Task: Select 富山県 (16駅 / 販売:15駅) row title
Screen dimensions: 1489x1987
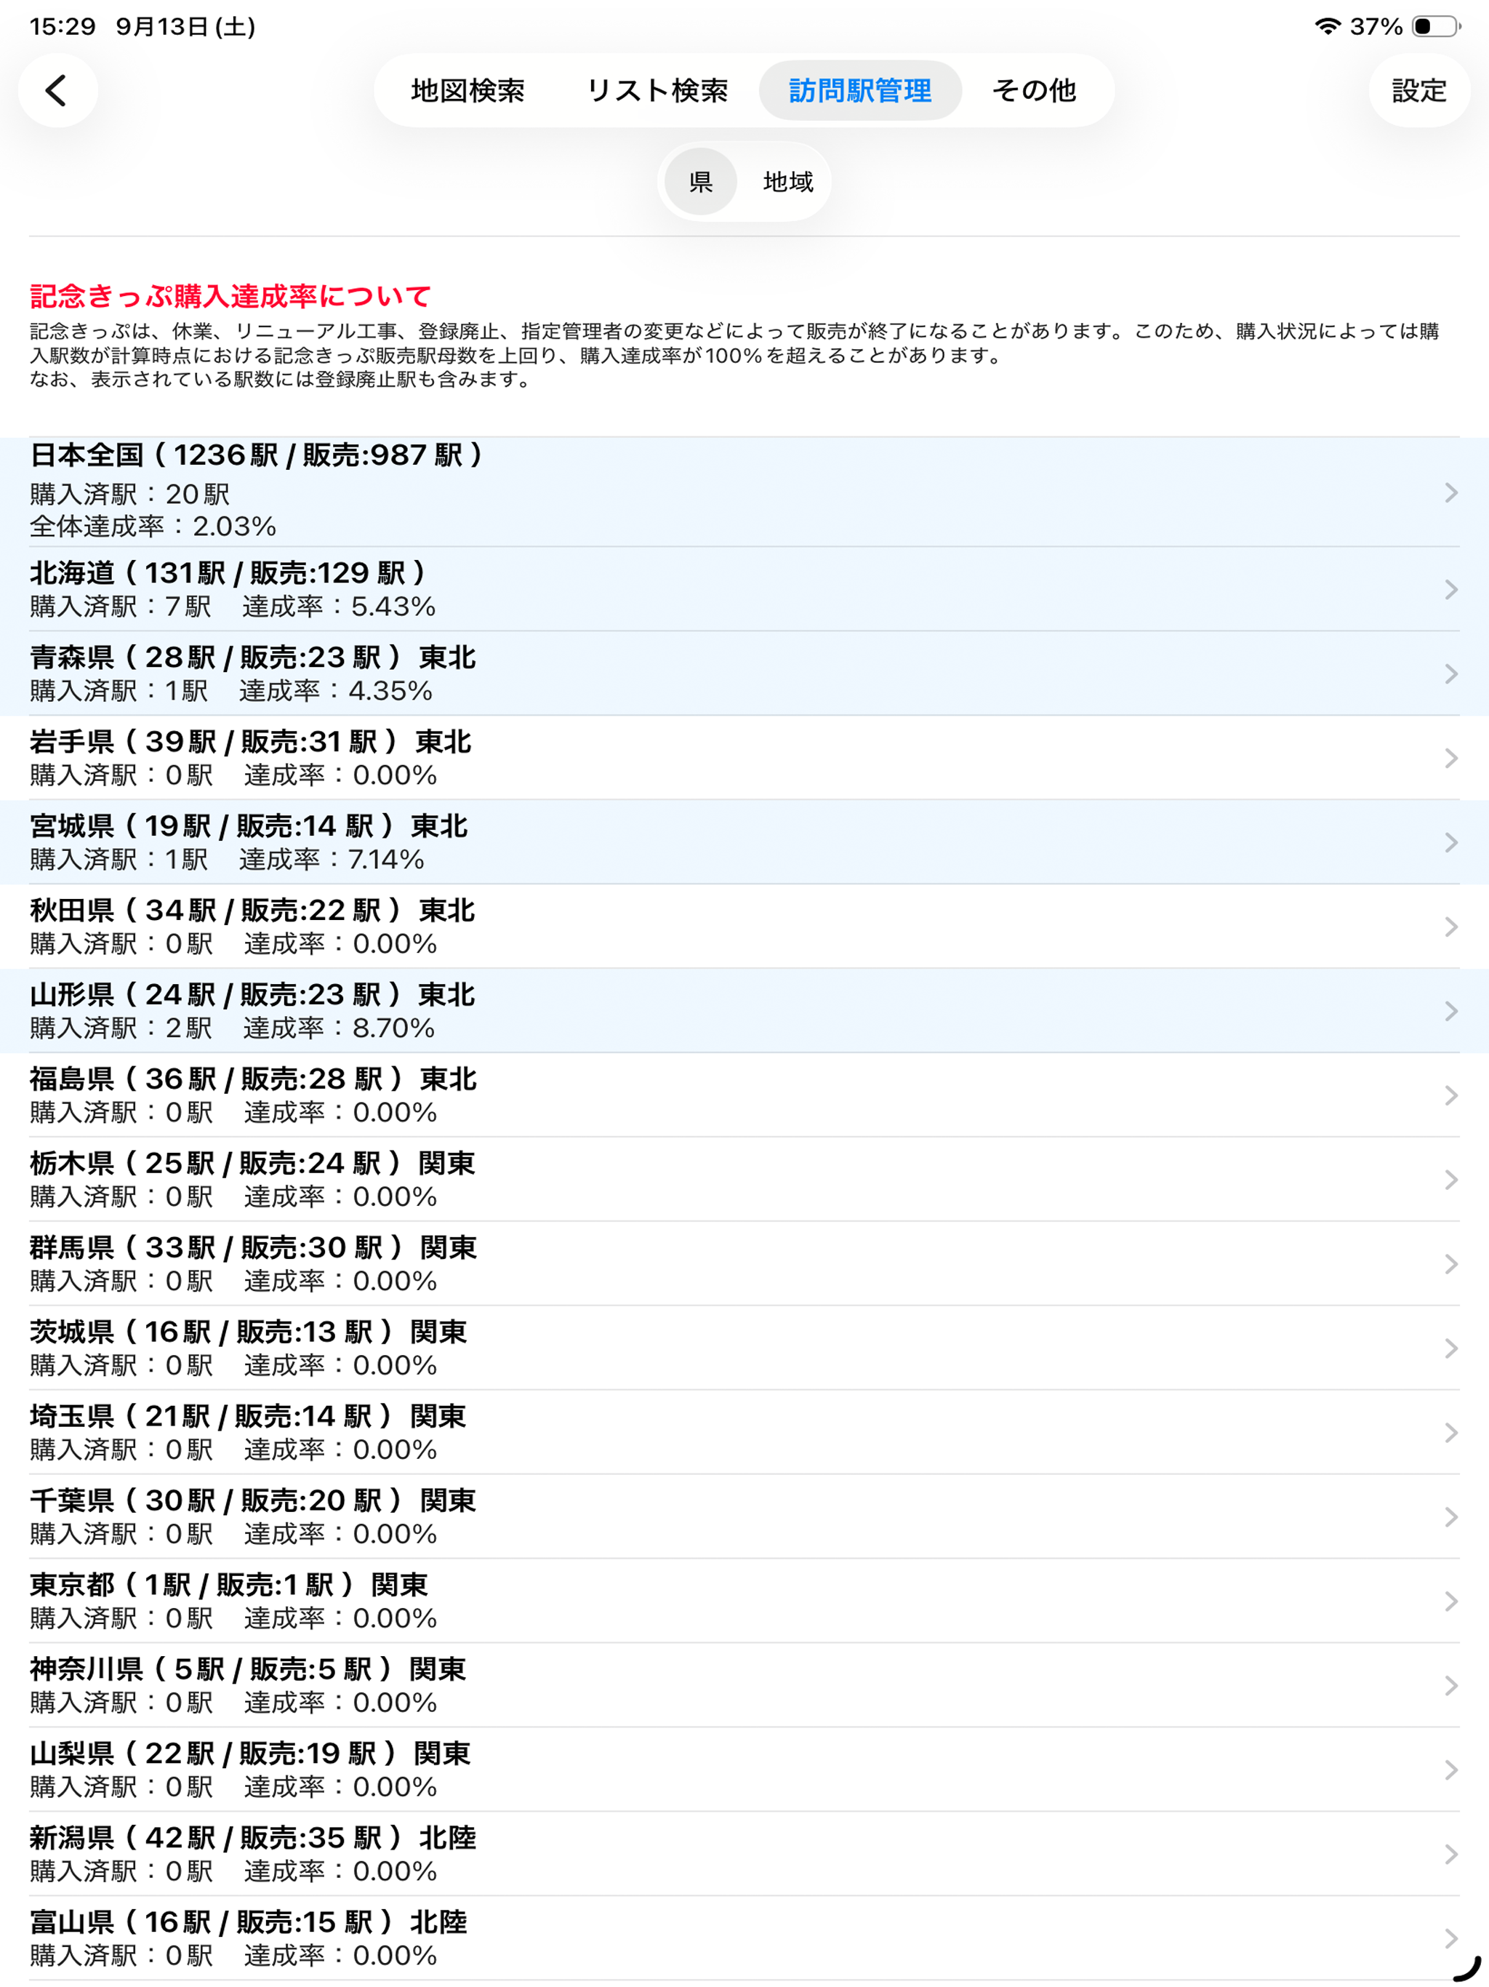Action: [x=248, y=1923]
